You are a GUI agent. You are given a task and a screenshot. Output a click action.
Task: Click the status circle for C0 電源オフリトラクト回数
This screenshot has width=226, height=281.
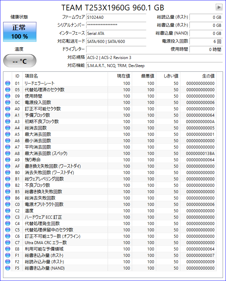(8, 204)
